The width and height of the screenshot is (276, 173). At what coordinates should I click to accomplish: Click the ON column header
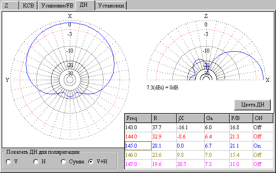tap(263, 118)
